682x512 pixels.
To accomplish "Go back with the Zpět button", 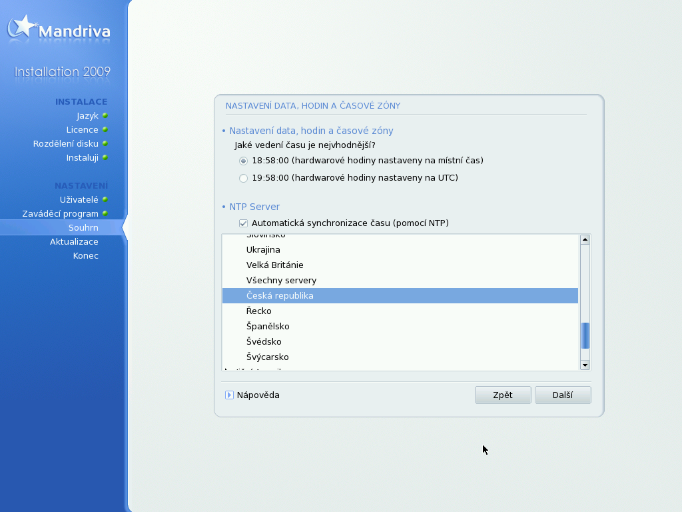I will 503,395.
